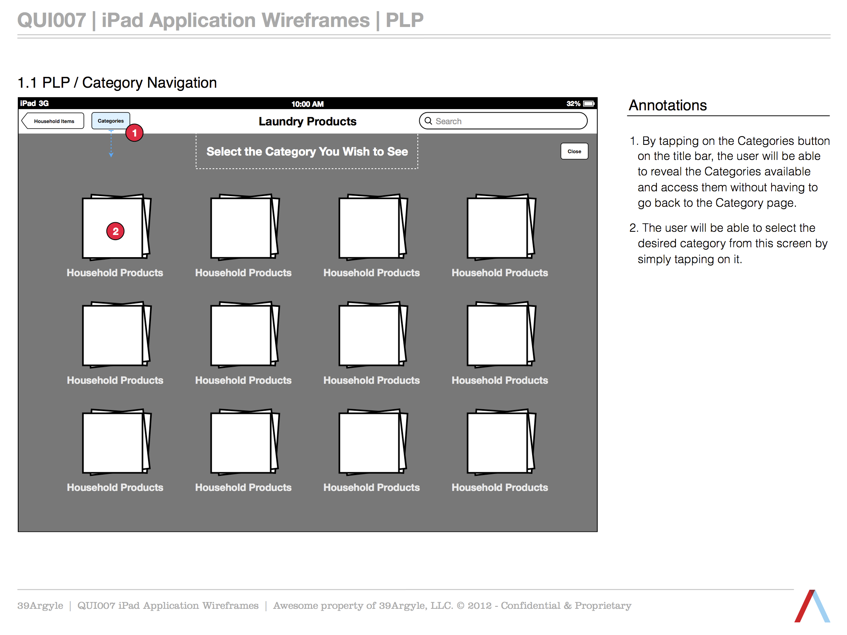Tap Household Products label under bottom row, third stack
This screenshot has height=635, width=847.
click(371, 487)
